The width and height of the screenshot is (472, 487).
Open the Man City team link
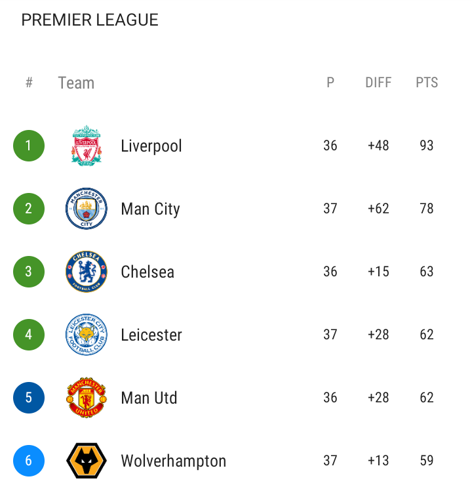(150, 209)
